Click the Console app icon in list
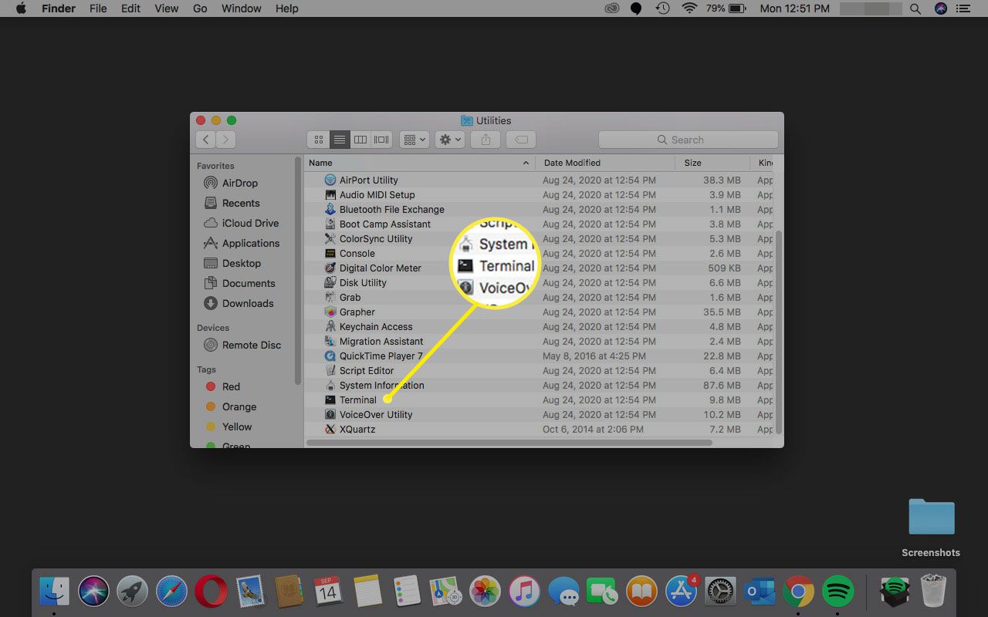The width and height of the screenshot is (988, 617). point(330,254)
